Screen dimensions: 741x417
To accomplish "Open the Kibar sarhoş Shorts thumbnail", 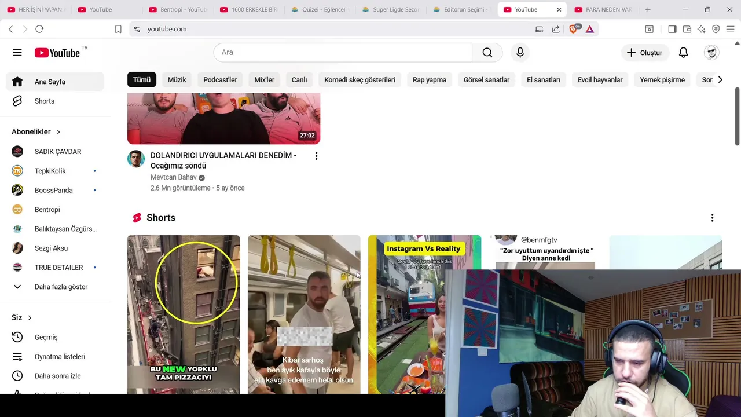I will [304, 314].
